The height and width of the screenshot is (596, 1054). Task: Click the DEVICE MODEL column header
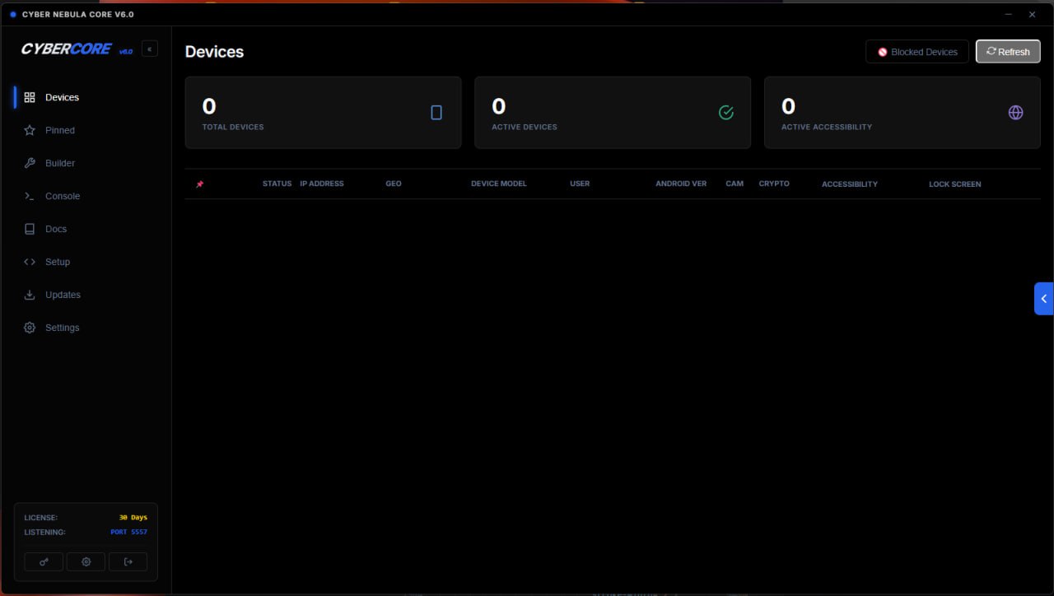(x=499, y=184)
